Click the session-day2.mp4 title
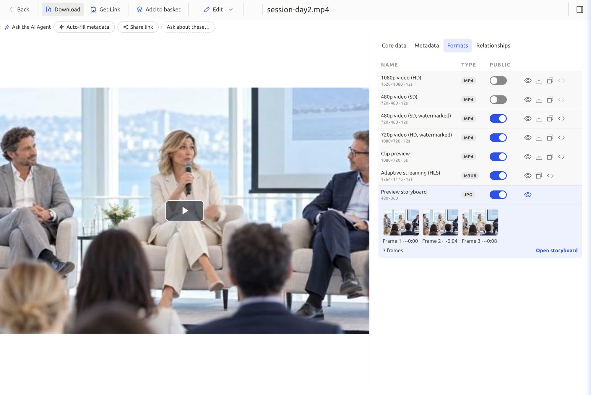The image size is (591, 395). click(298, 9)
